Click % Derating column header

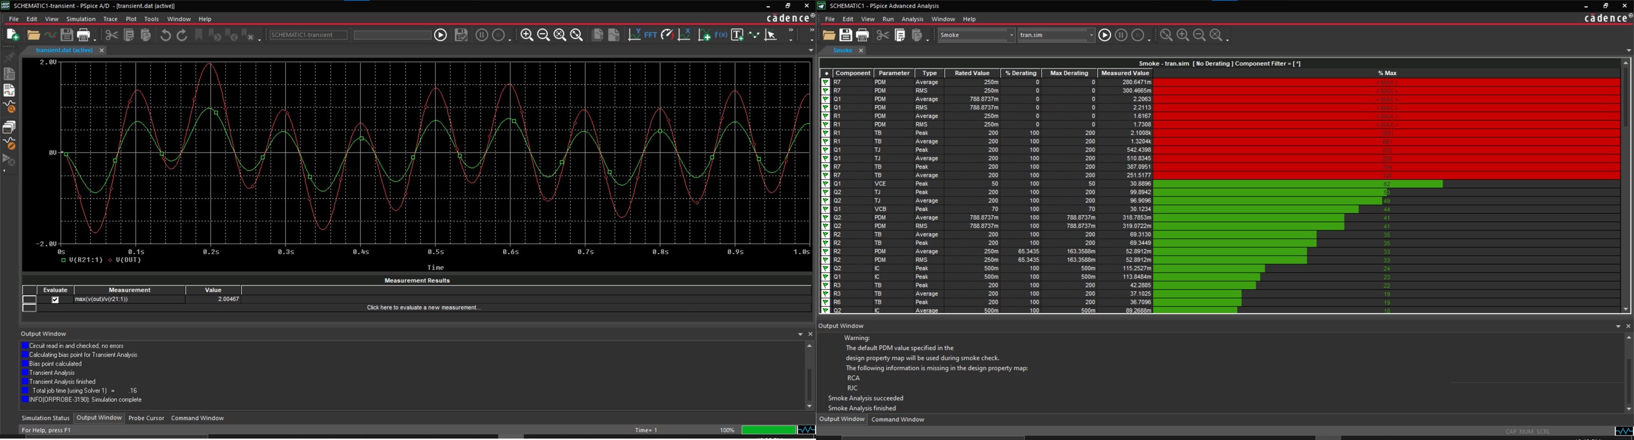click(x=1020, y=74)
